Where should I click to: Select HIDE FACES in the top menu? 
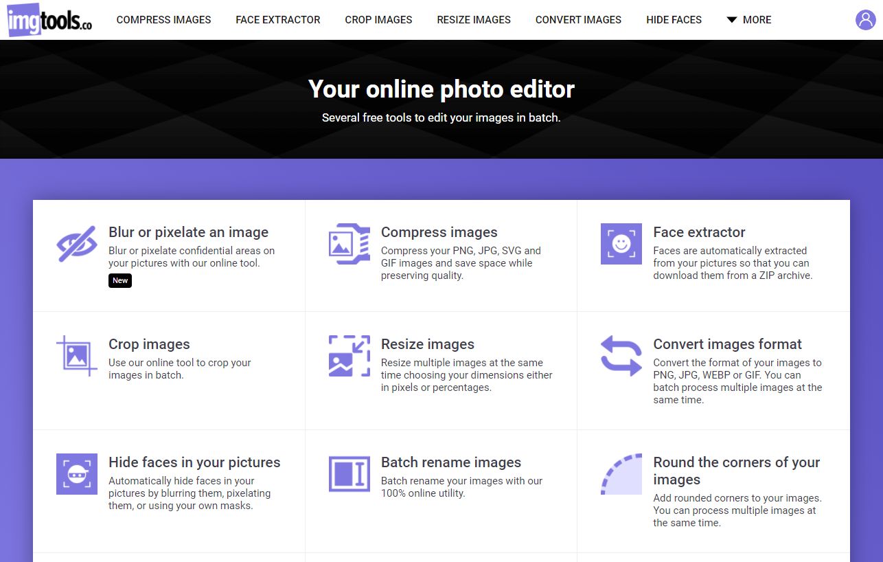click(674, 20)
